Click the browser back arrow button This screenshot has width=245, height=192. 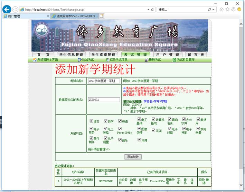tap(7, 10)
